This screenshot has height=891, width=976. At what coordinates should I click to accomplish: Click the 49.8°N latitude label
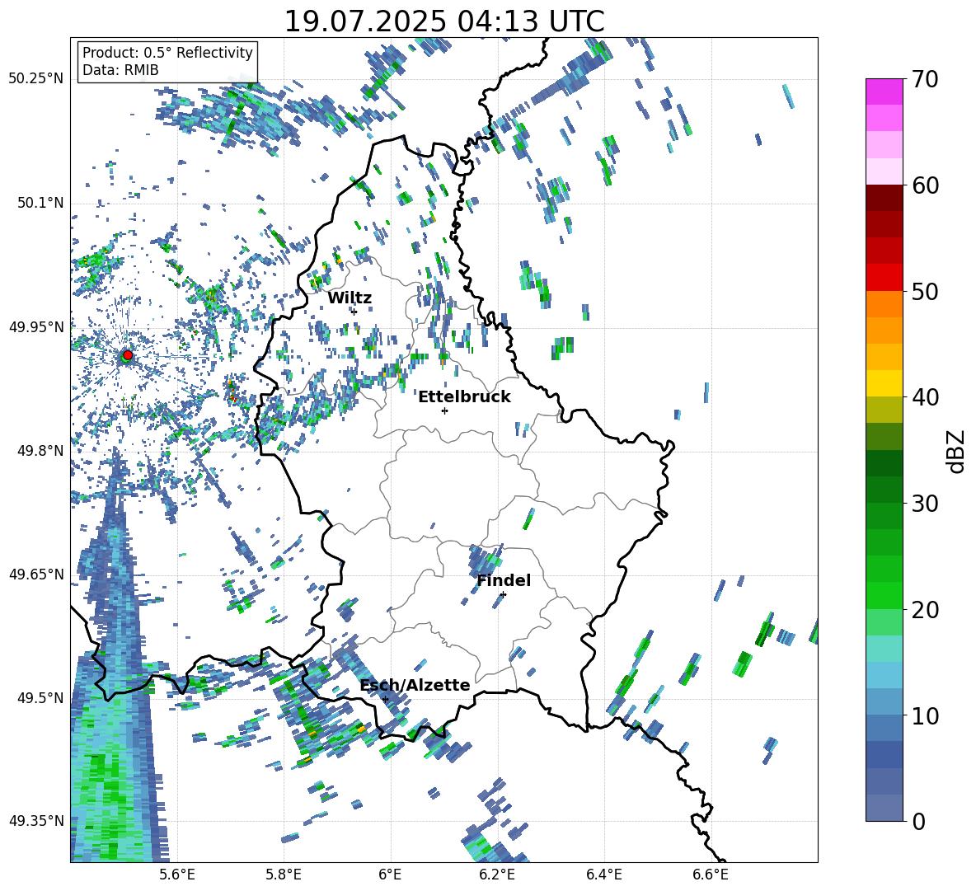click(40, 451)
